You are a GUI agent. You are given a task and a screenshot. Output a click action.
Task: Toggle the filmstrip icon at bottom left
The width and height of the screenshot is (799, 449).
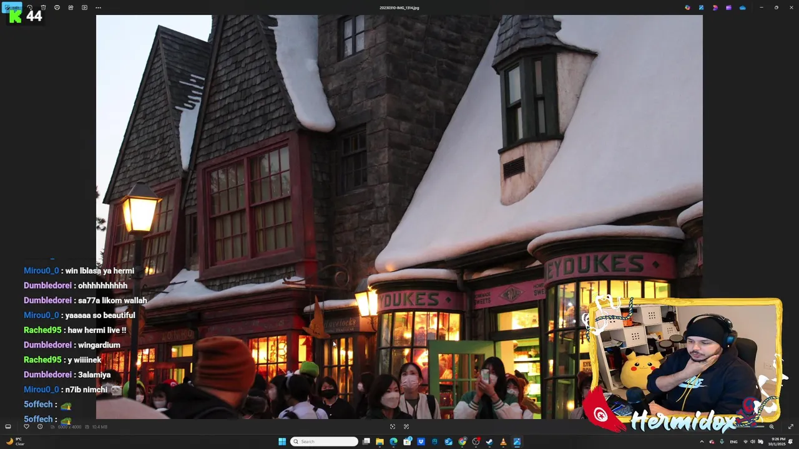[8, 427]
